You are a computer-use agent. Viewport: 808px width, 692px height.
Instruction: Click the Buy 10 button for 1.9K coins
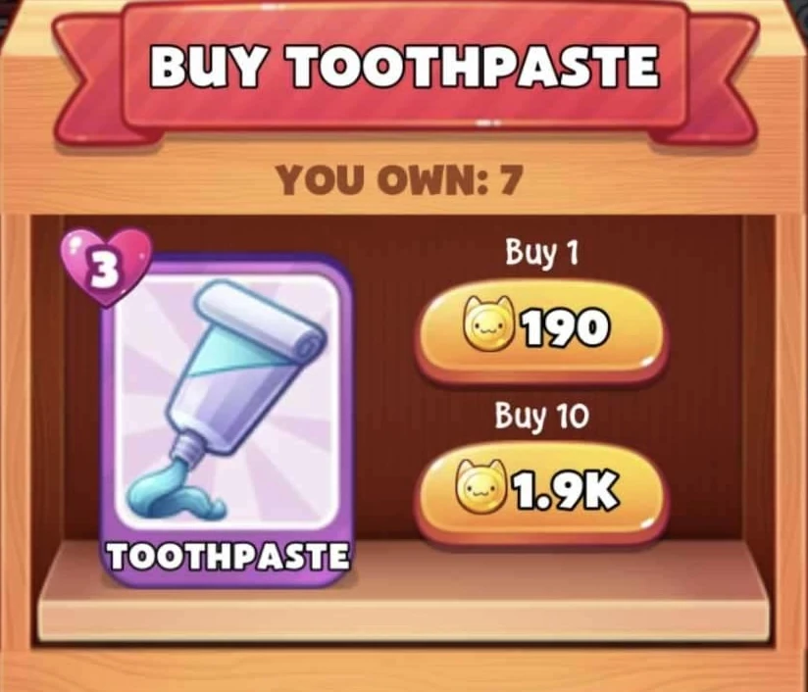(x=541, y=493)
